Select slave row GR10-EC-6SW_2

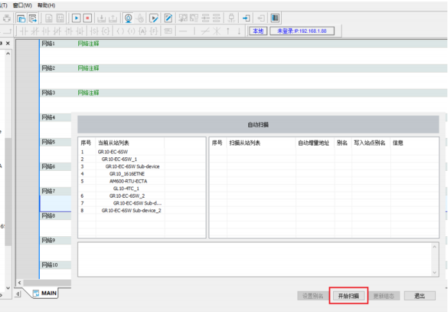(x=142, y=196)
